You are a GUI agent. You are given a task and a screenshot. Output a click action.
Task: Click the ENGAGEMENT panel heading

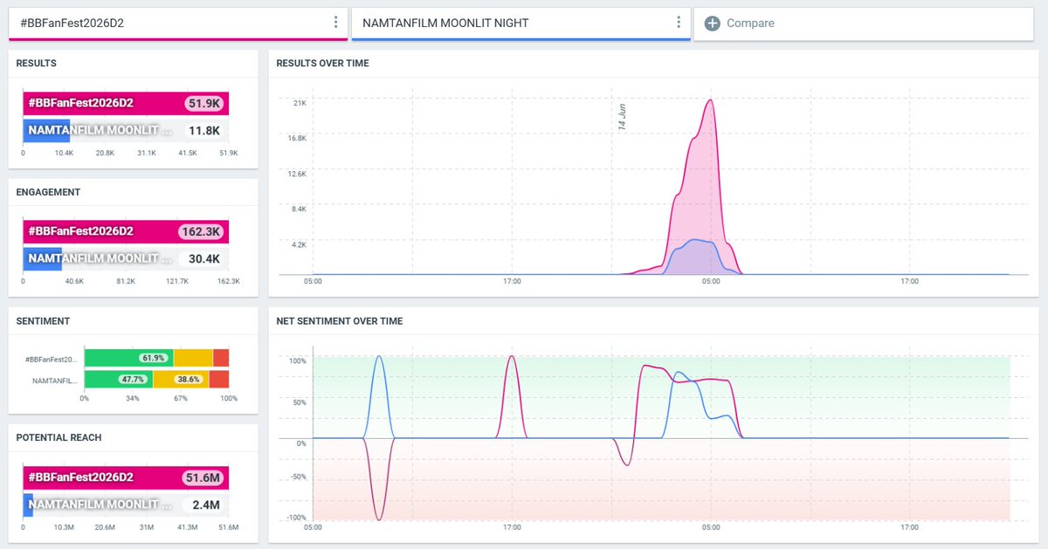tap(48, 192)
